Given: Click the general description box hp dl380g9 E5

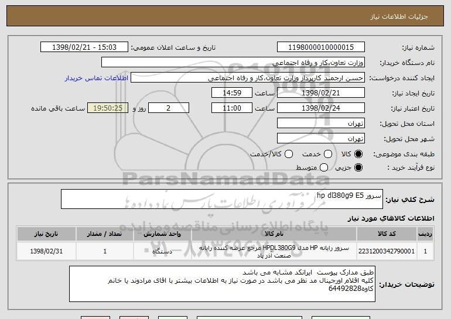Looking at the screenshot, I should click(x=222, y=199).
